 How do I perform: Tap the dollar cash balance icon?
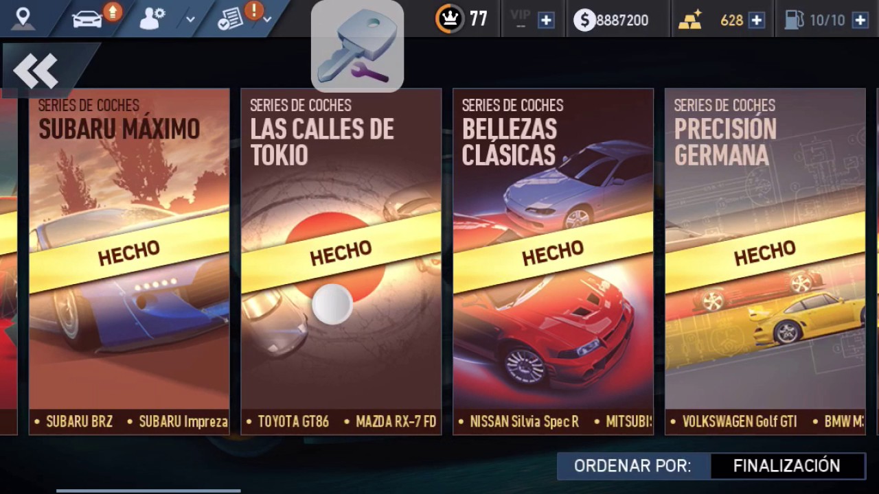584,20
